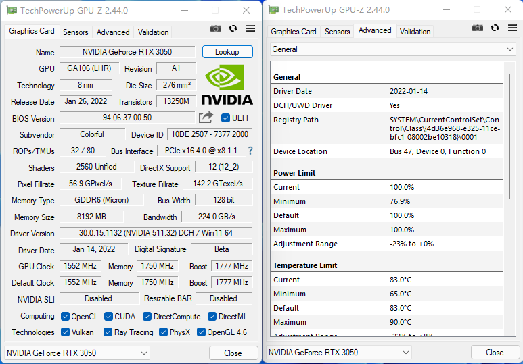Click the Digital Signature Beta field
The height and width of the screenshot is (364, 523).
(222, 249)
